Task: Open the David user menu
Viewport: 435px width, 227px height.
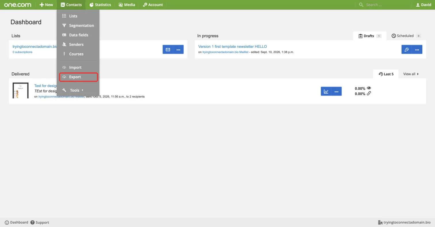Action: click(x=423, y=5)
